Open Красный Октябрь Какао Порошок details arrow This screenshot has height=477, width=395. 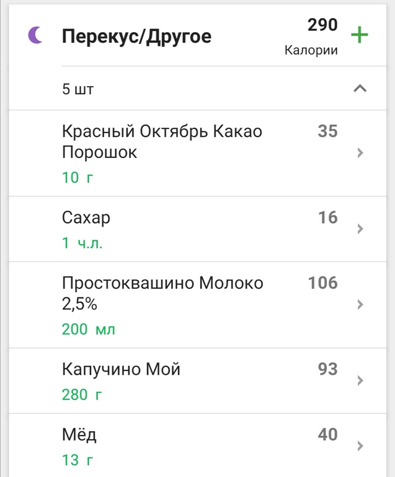coord(360,153)
